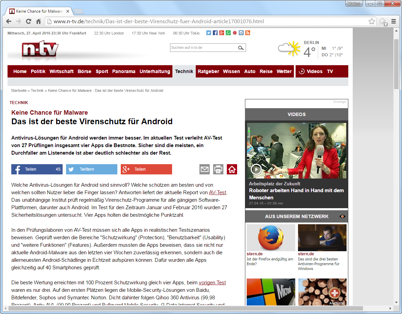The height and width of the screenshot is (314, 402).
Task: Print the article using printer icon
Action: pos(218,169)
